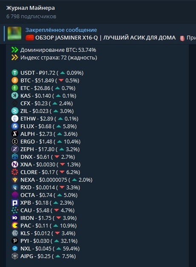Click the green ETC coin icon
196x267 pixels.
(15, 88)
